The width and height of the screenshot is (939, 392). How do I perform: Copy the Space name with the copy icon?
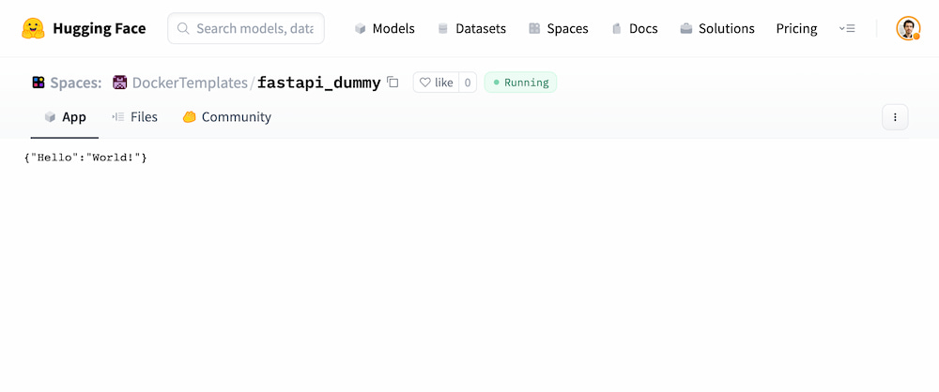pos(393,83)
